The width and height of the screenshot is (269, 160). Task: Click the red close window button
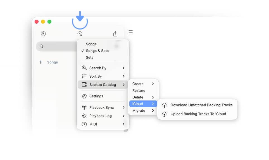[37, 22]
